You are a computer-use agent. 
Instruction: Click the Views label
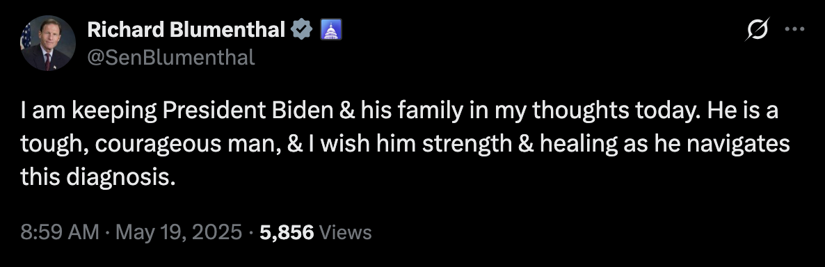(346, 232)
